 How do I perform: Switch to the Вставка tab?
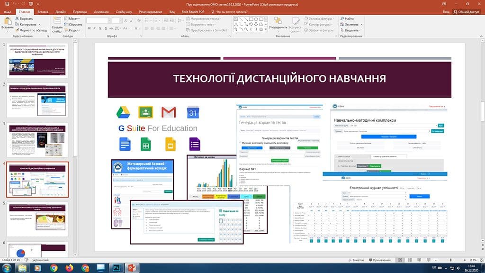click(x=43, y=12)
